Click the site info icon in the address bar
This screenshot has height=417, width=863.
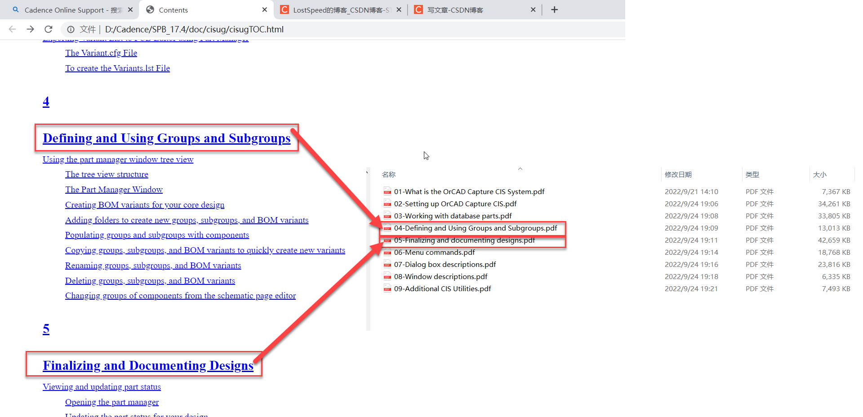click(x=71, y=29)
